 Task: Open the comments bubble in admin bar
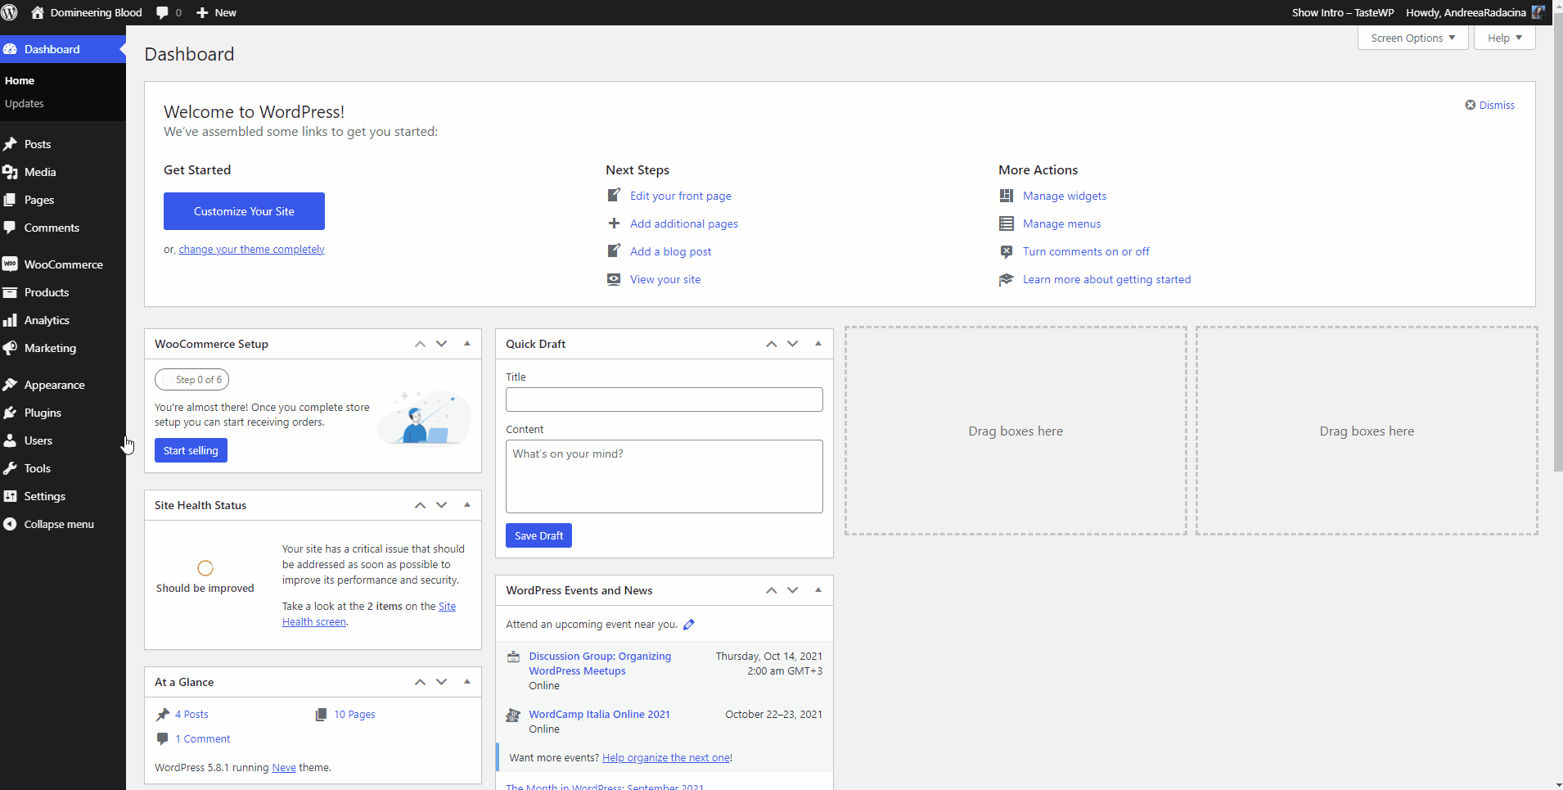click(162, 12)
